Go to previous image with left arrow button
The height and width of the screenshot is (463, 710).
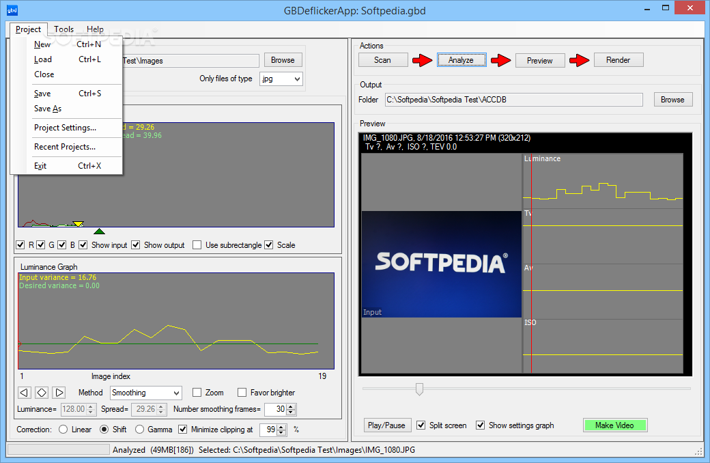click(x=25, y=393)
